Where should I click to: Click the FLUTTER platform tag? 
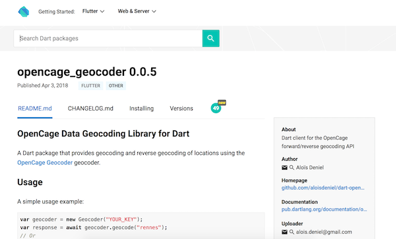(x=90, y=86)
